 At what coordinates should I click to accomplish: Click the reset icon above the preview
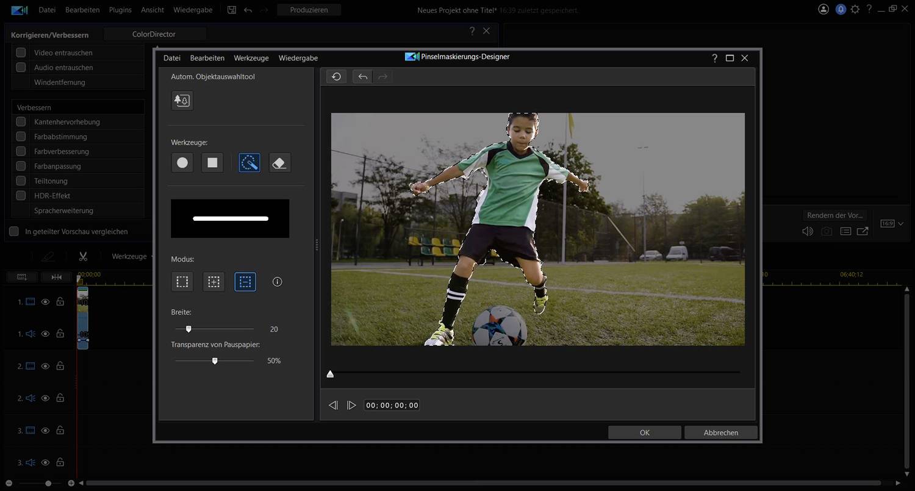click(x=335, y=76)
